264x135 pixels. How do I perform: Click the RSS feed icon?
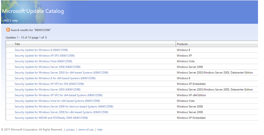point(8,30)
